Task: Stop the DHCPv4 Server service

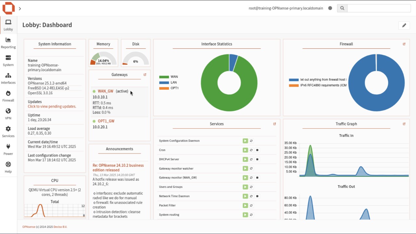Action: click(x=257, y=159)
